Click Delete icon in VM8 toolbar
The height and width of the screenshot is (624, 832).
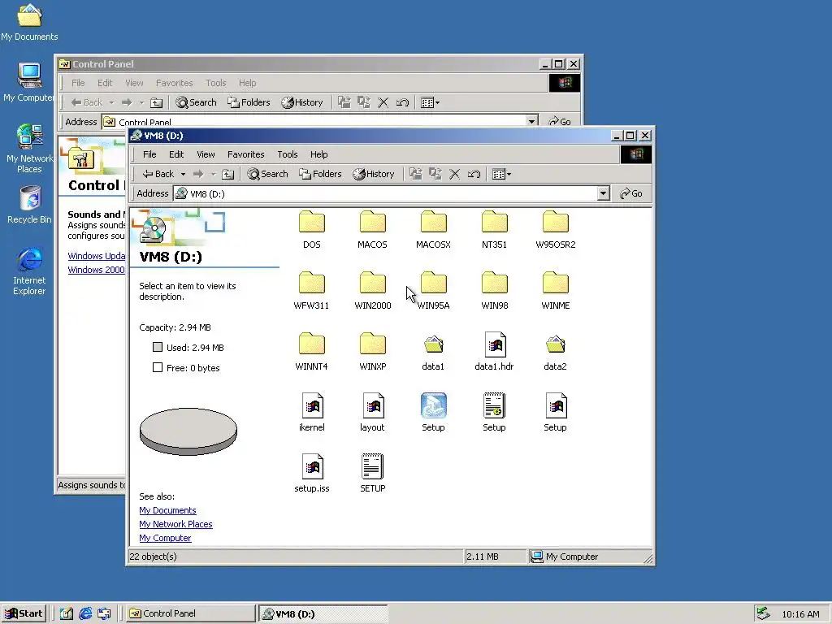(x=455, y=174)
